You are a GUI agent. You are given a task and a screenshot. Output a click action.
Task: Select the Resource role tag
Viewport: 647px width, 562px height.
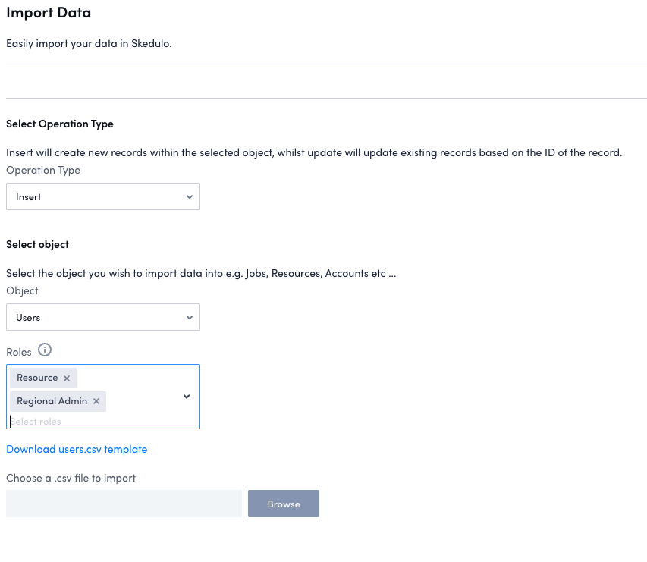click(x=36, y=377)
